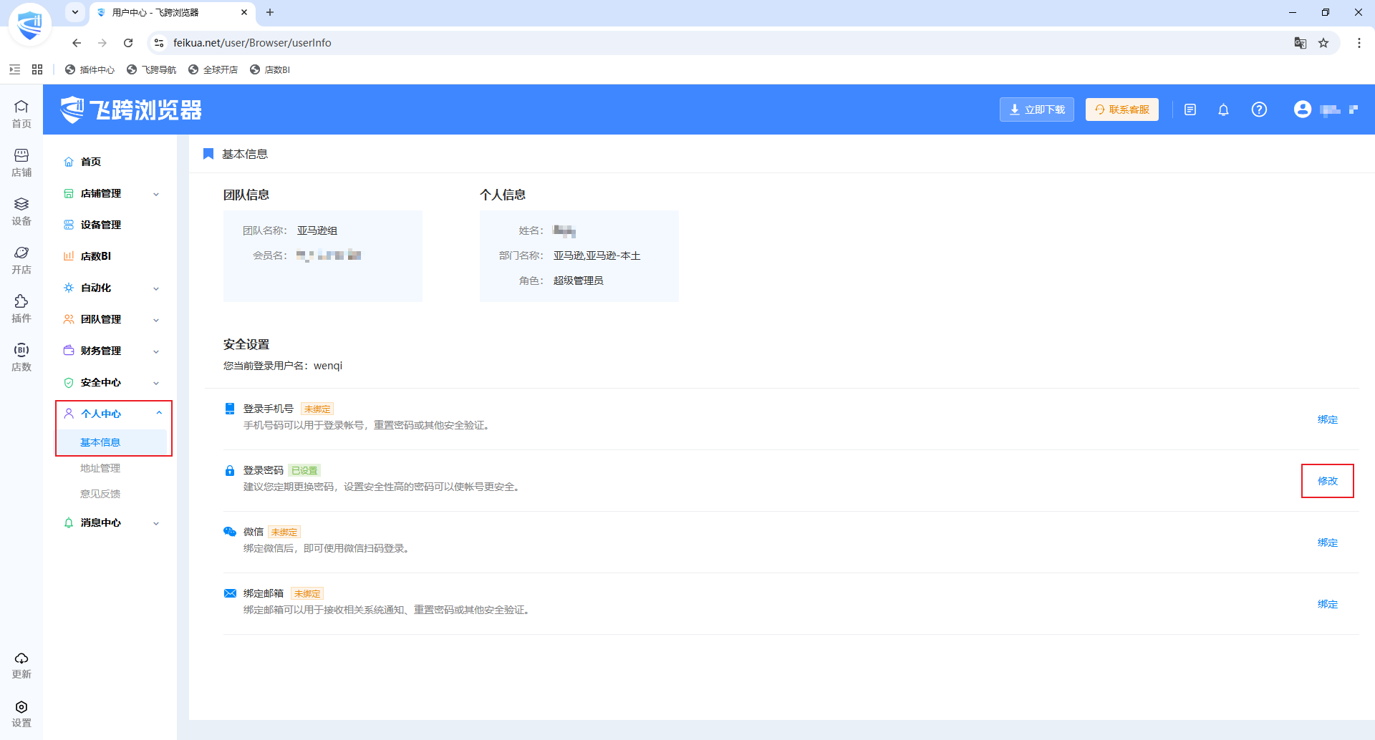Image resolution: width=1375 pixels, height=740 pixels.
Task: Open the 全球开店 bookmark
Action: tap(213, 69)
